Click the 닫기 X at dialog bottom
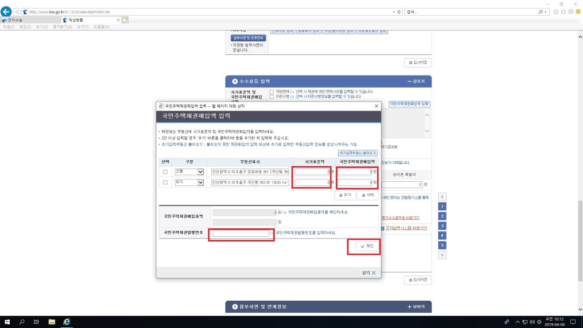583x328 pixels. point(369,273)
